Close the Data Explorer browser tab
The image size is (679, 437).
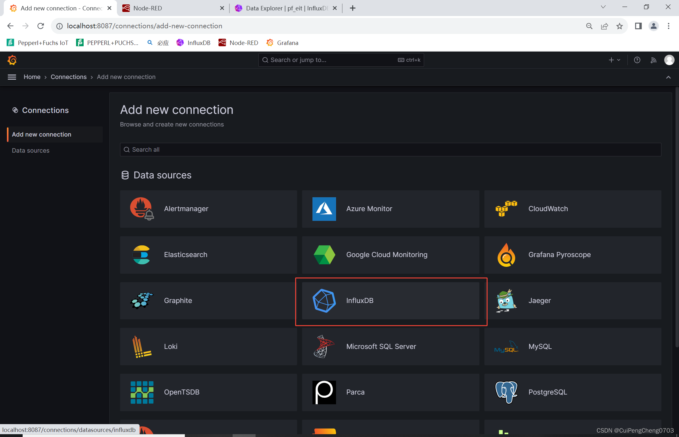[x=335, y=8]
